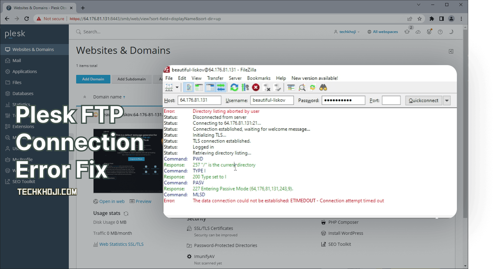Open PHP Composer link
The image size is (500, 269).
point(343,222)
